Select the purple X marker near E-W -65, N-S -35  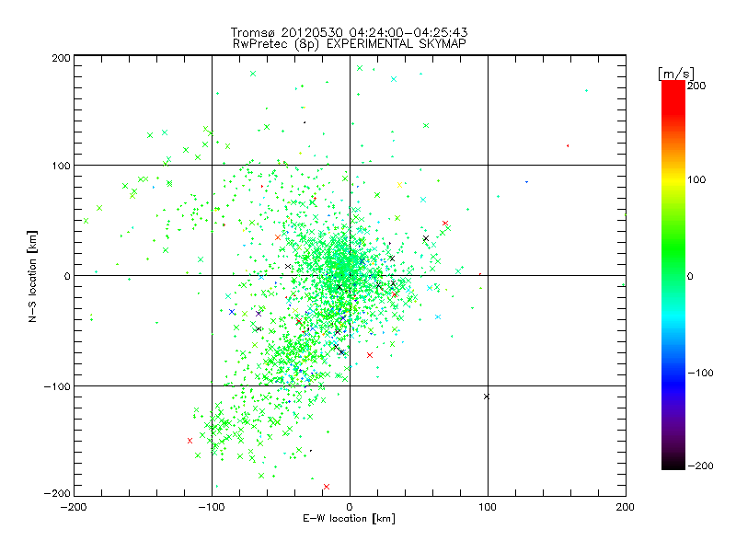pyautogui.click(x=259, y=314)
